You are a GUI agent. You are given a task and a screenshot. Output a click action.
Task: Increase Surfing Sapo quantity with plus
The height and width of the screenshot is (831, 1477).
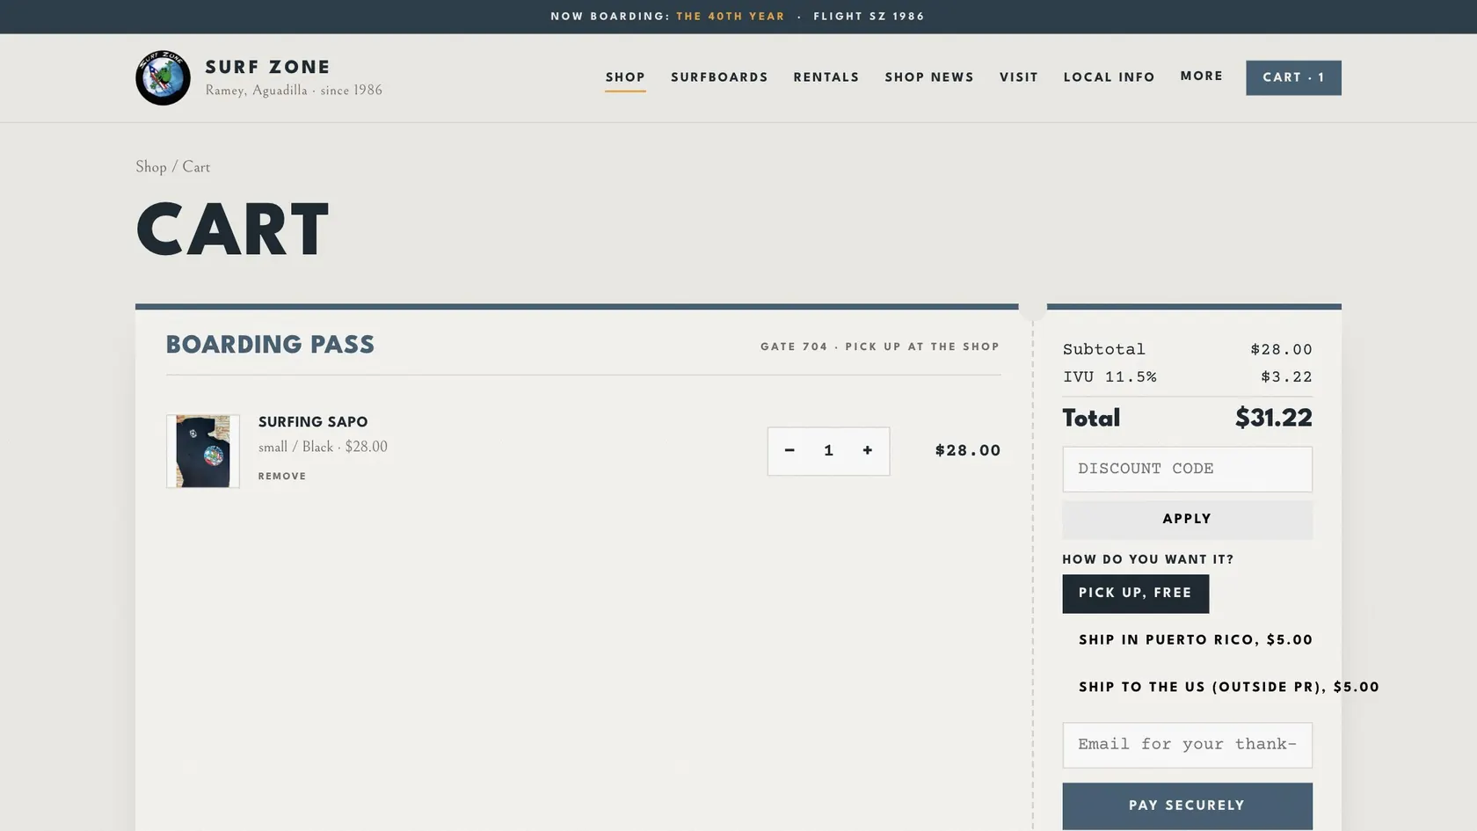tap(868, 450)
